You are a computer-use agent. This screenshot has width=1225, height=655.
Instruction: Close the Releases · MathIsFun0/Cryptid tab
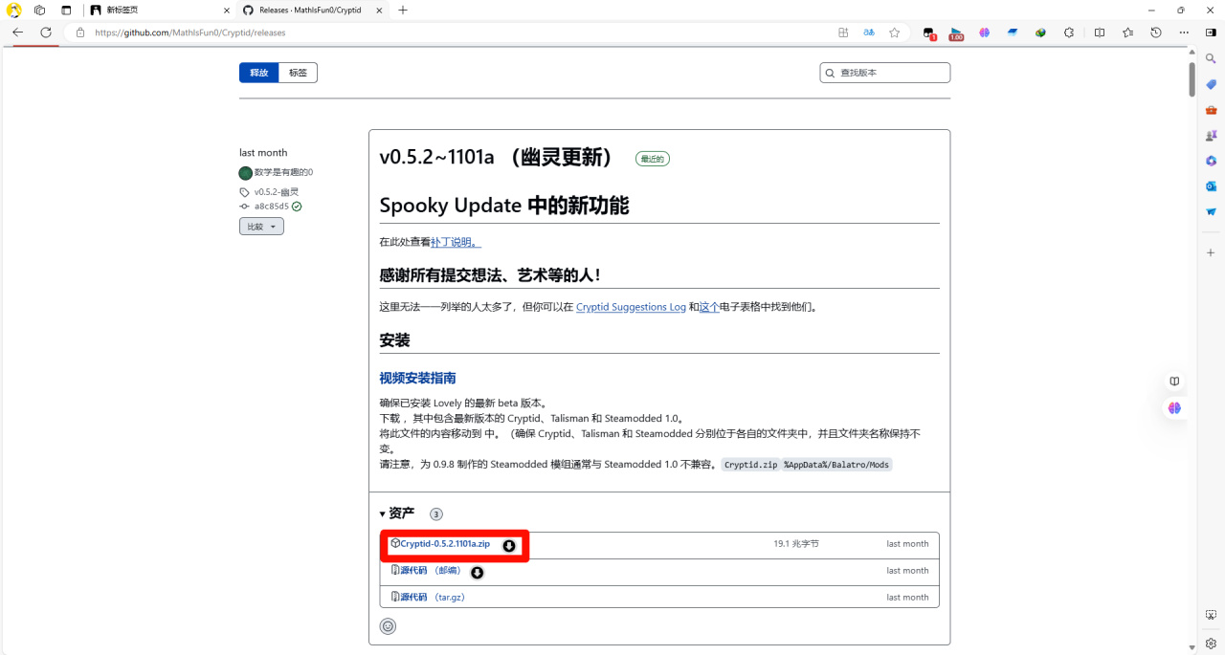point(381,10)
